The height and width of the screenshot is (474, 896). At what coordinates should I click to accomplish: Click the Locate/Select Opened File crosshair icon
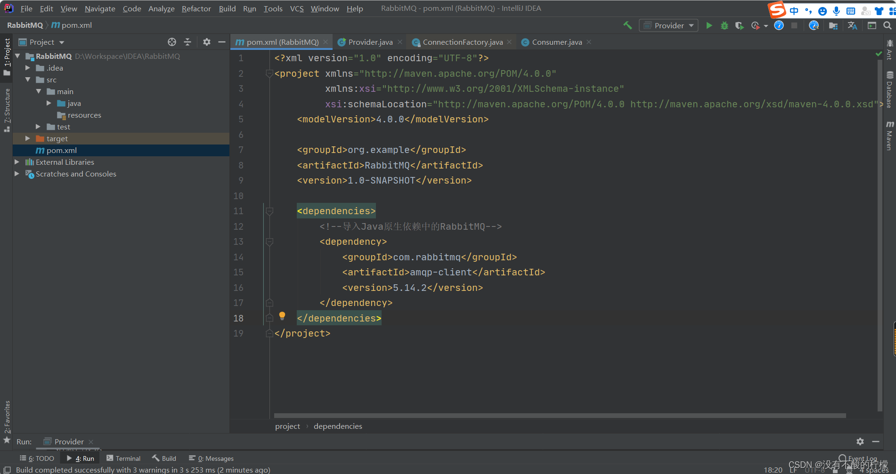point(172,42)
